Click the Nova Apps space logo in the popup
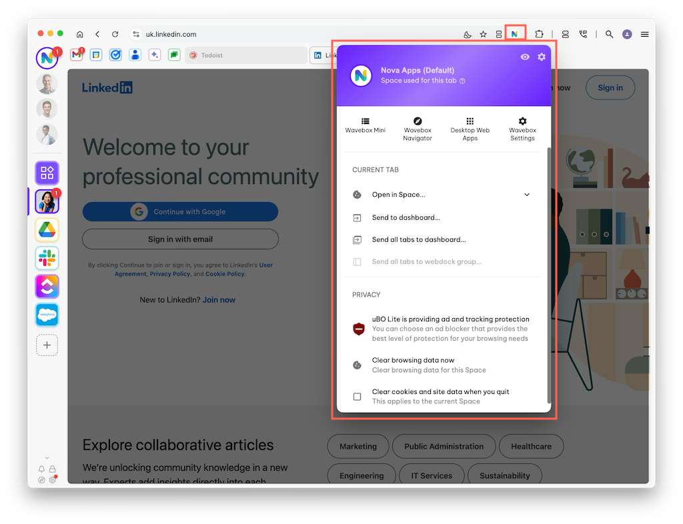The width and height of the screenshot is (683, 524). point(361,76)
